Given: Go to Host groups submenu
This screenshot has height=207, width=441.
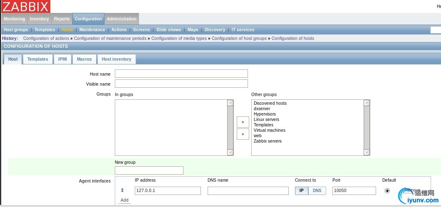Looking at the screenshot, I should tap(16, 30).
